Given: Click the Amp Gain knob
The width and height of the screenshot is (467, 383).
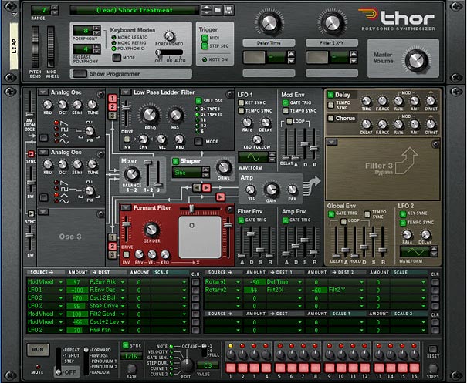Looking at the screenshot, I should [271, 190].
